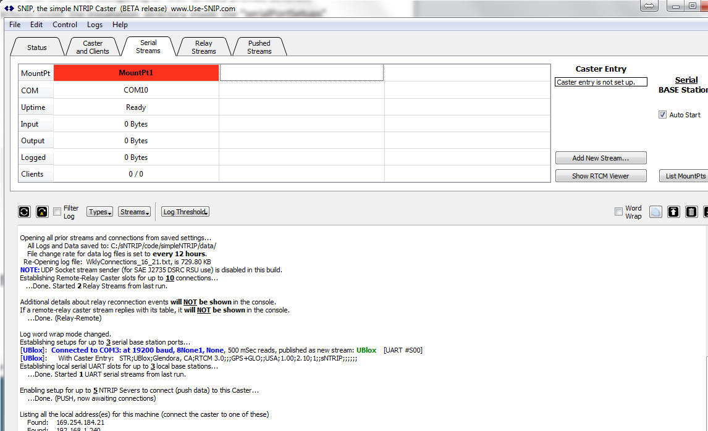Turn on Word Wrap for the log
This screenshot has height=431, width=708.
tap(618, 212)
